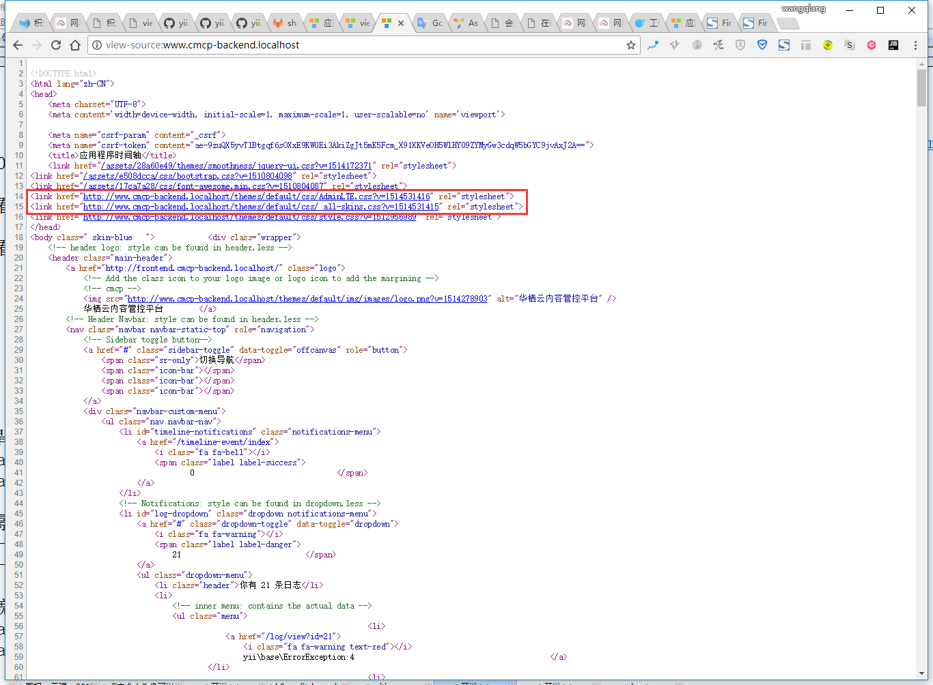Click the vertical scrollbar down arrow
Screen dimensions: 933x685
tap(921, 673)
